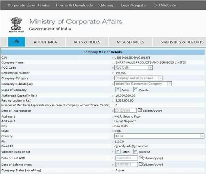Screen dimensions: 206x174
Task: Open calendar icon for Date of Balance sheet
Action: [x=140, y=164]
